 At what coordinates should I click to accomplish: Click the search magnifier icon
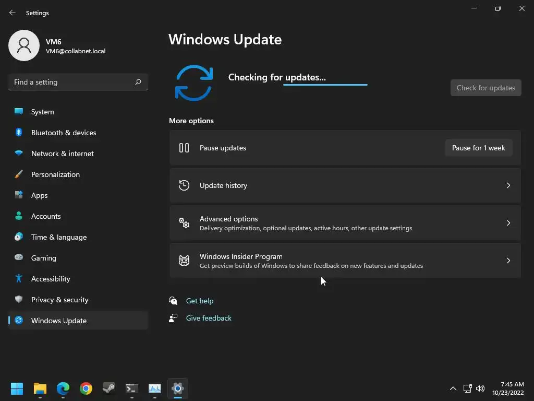pos(138,82)
